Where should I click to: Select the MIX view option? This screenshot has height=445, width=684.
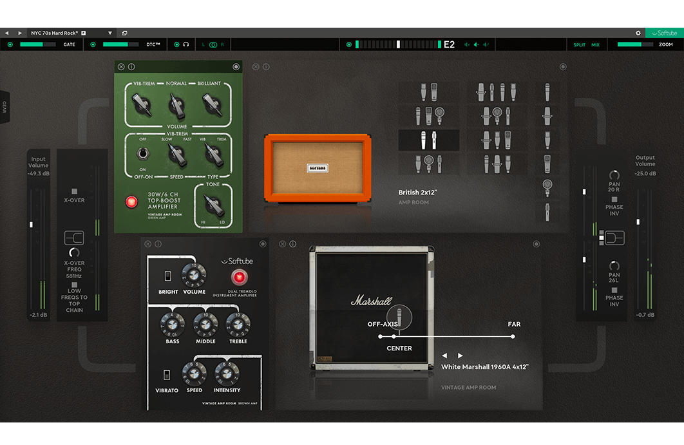tap(596, 45)
